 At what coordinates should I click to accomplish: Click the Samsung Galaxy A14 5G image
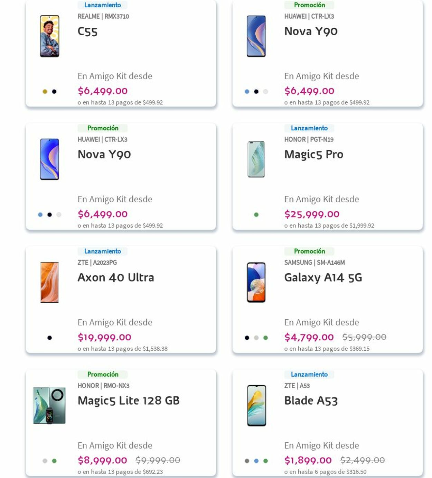(x=256, y=282)
